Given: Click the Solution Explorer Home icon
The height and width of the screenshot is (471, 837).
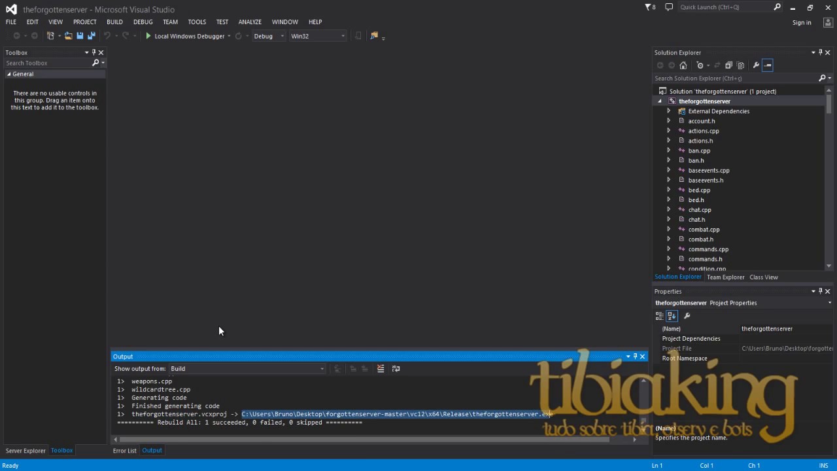Looking at the screenshot, I should pos(683,65).
